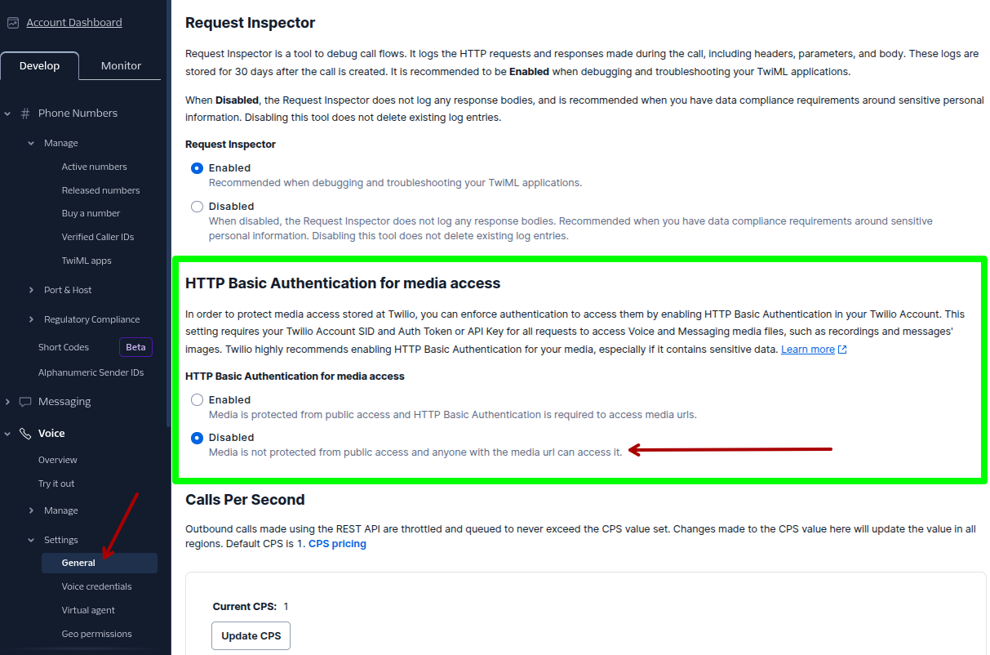Click the Beta badge beside Short Codes
The height and width of the screenshot is (655, 990).
(135, 347)
